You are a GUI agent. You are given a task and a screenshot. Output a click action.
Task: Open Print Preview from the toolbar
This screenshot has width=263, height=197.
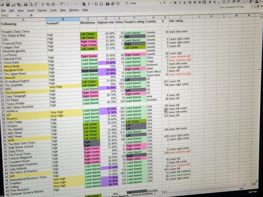(31, 4)
